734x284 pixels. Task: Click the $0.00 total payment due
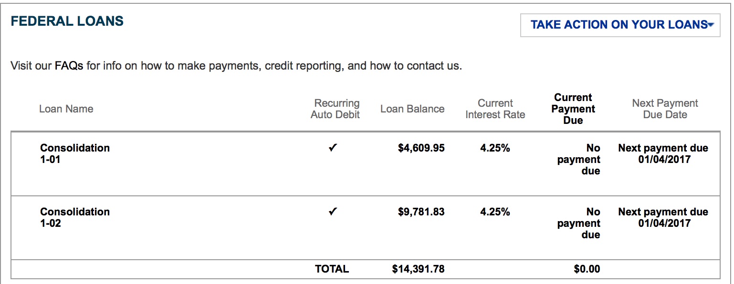(x=587, y=269)
